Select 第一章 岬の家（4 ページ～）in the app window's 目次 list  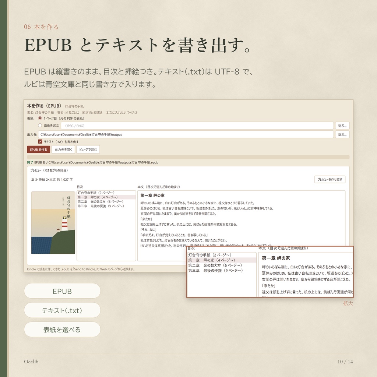coord(106,197)
